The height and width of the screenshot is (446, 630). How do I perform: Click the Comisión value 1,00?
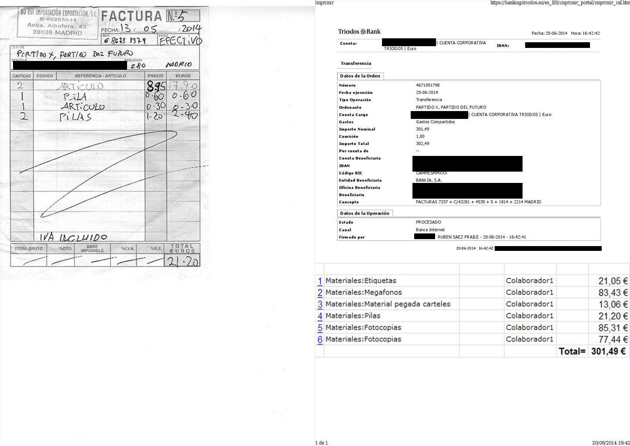[x=420, y=136]
